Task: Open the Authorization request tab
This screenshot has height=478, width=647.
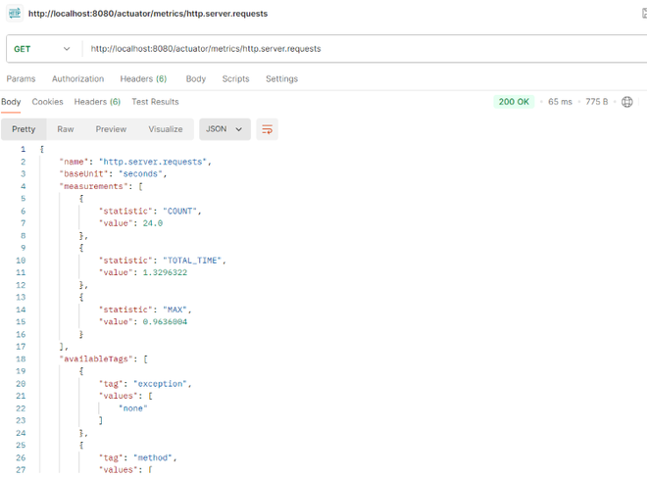Action: point(78,78)
